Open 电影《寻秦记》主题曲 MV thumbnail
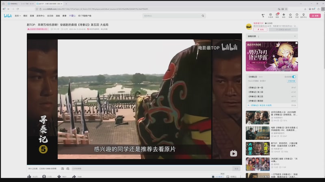The width and height of the screenshot is (325, 182). (x=258, y=133)
